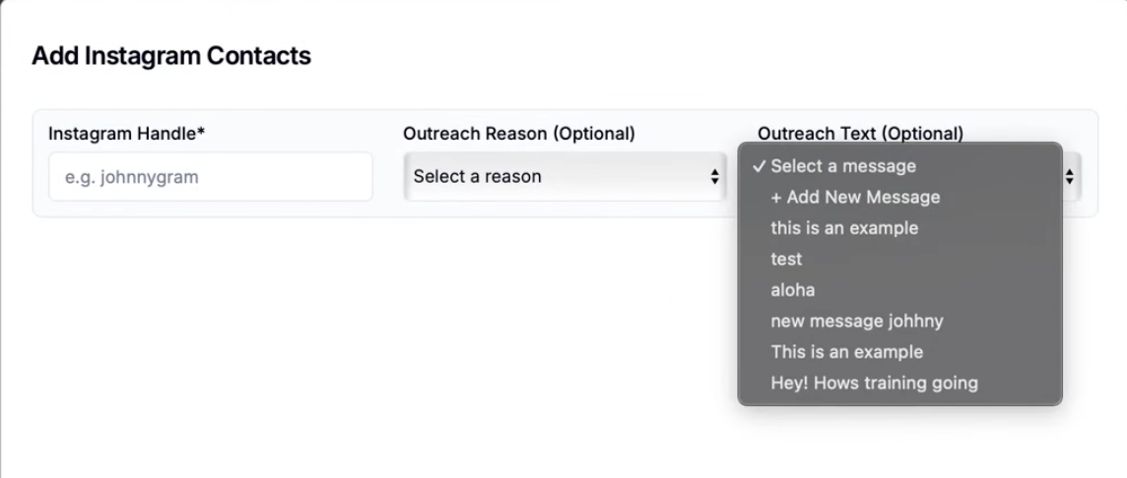Viewport: 1127px width, 478px height.
Task: Click the plus symbol before Add New Message
Action: coord(776,197)
